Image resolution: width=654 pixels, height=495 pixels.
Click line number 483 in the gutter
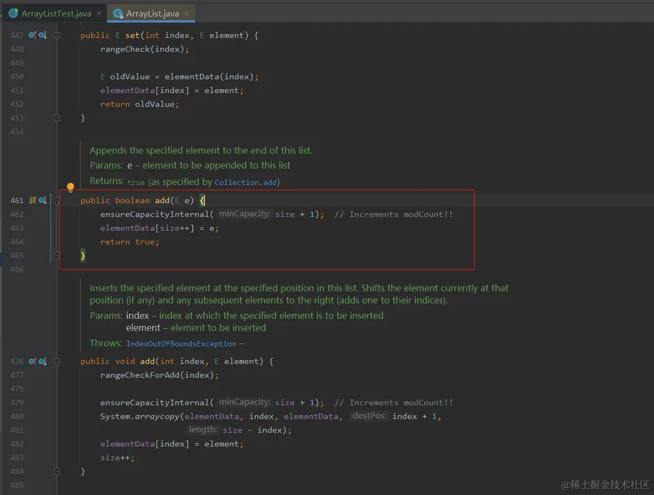(17, 458)
